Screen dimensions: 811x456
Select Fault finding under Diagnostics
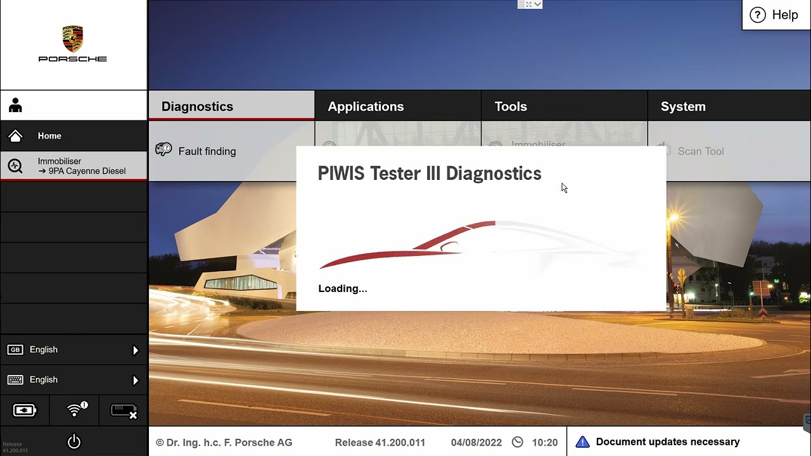[231, 151]
